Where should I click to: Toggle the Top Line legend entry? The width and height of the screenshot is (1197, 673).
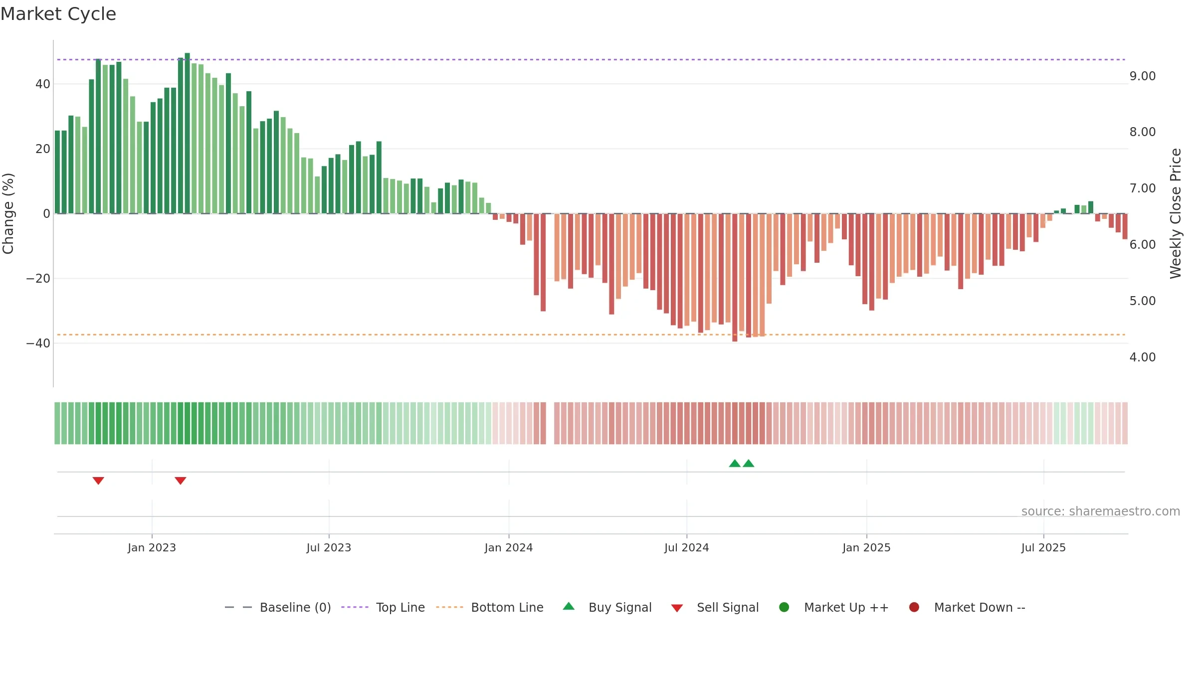383,607
